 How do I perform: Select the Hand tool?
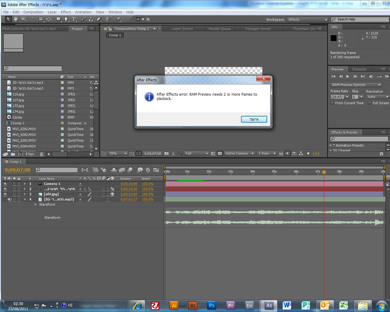[16, 19]
